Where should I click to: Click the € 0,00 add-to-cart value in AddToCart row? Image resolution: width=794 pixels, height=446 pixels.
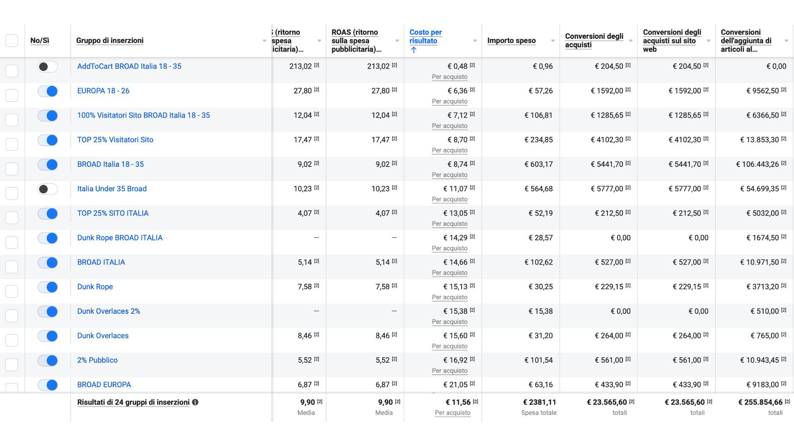(776, 66)
